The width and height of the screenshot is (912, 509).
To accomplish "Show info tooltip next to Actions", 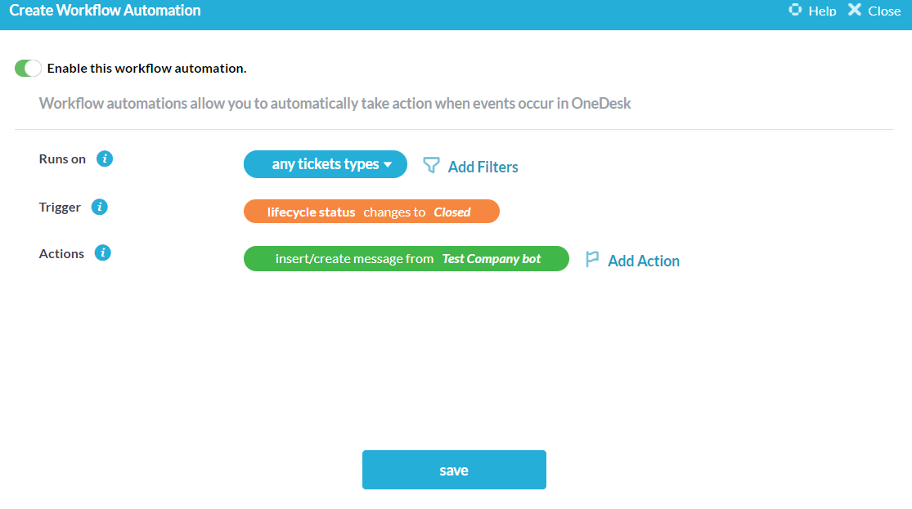I will [102, 253].
